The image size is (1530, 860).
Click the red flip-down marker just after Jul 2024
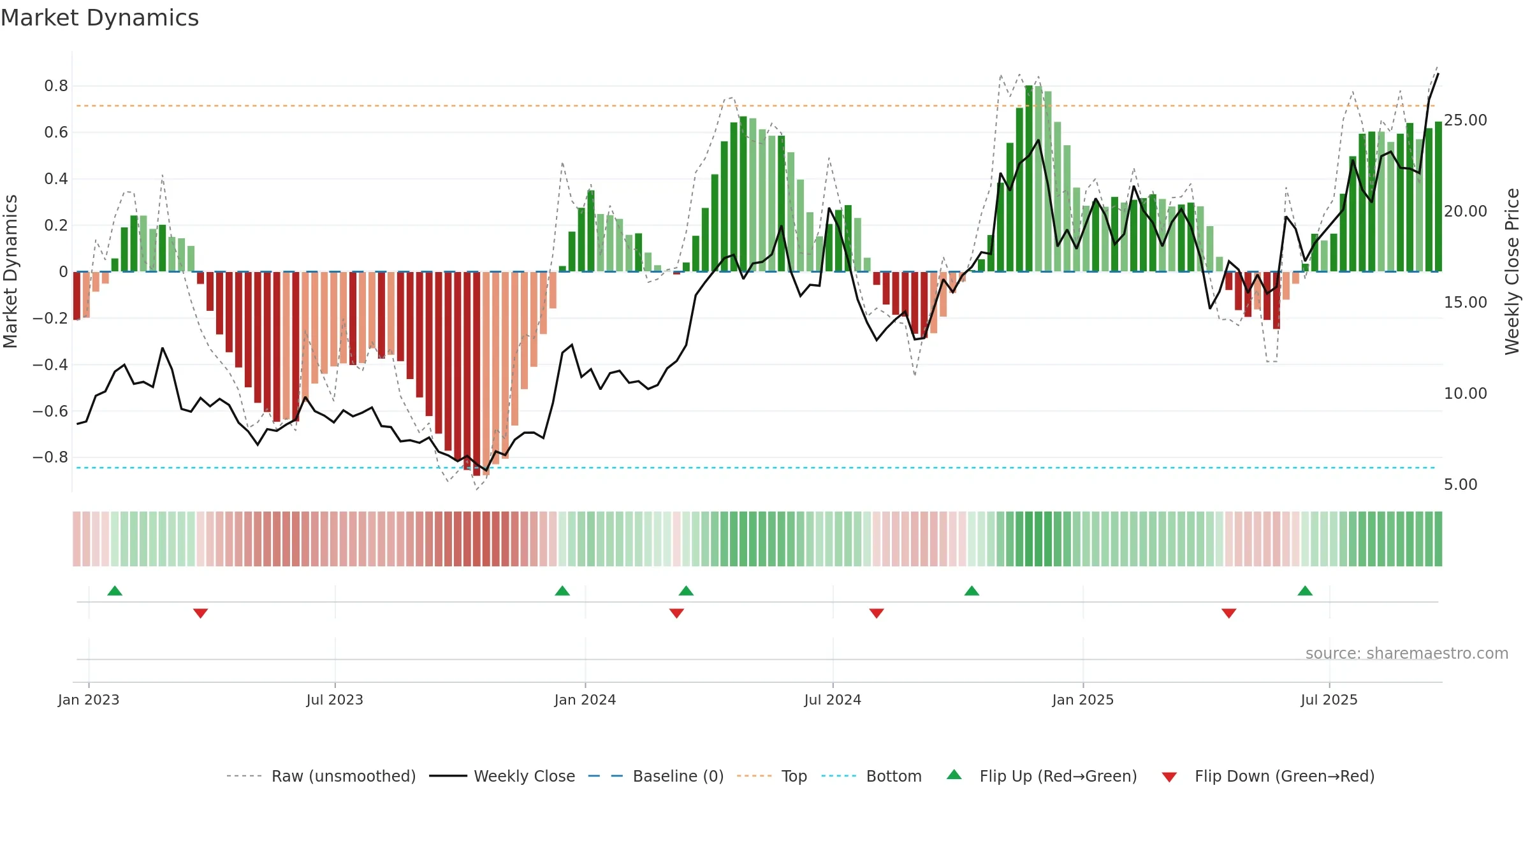pos(877,613)
